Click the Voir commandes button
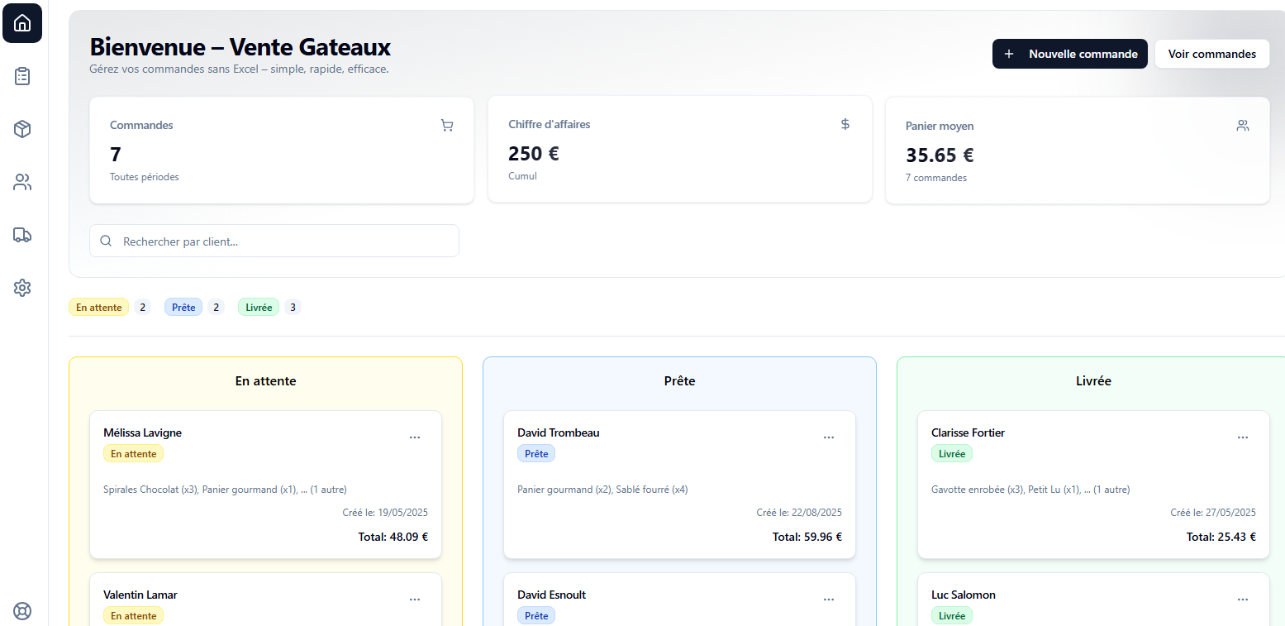This screenshot has height=626, width=1285. click(x=1211, y=53)
